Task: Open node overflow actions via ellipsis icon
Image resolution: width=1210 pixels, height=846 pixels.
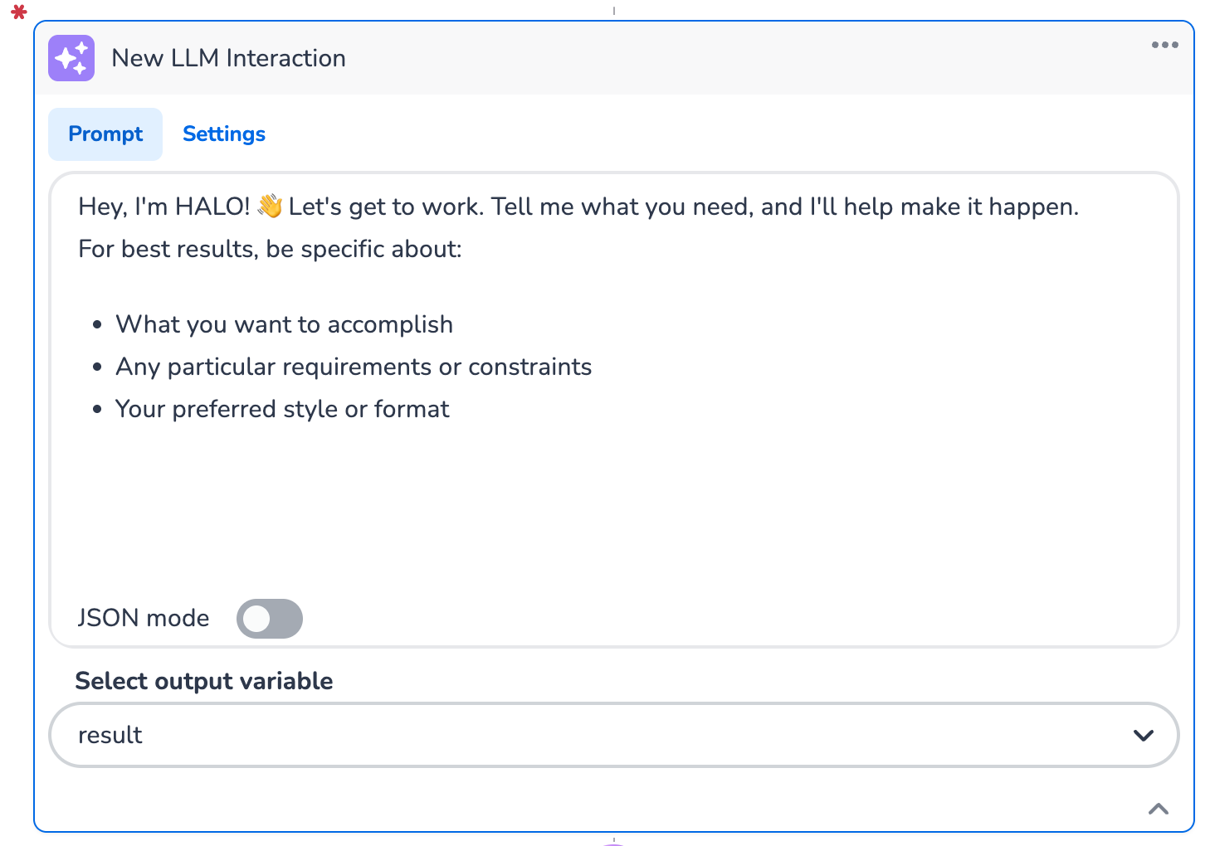Action: pyautogui.click(x=1165, y=46)
